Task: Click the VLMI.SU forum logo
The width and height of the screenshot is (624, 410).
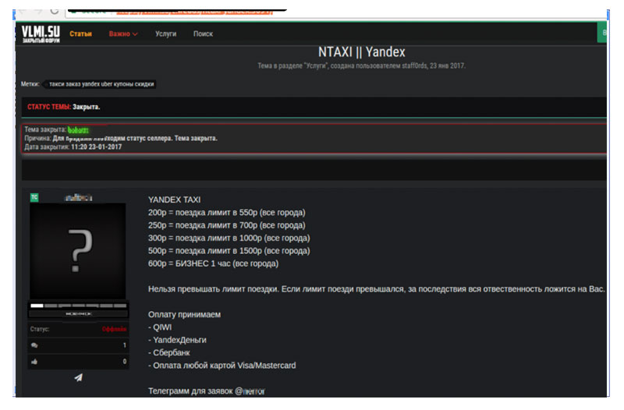Action: point(39,34)
